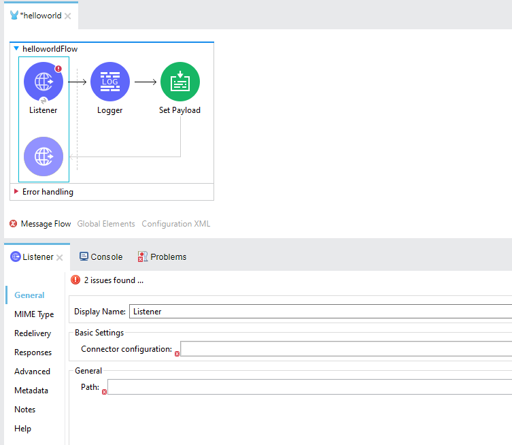Switch to the Console tab
This screenshot has width=512, height=445.
pyautogui.click(x=101, y=257)
